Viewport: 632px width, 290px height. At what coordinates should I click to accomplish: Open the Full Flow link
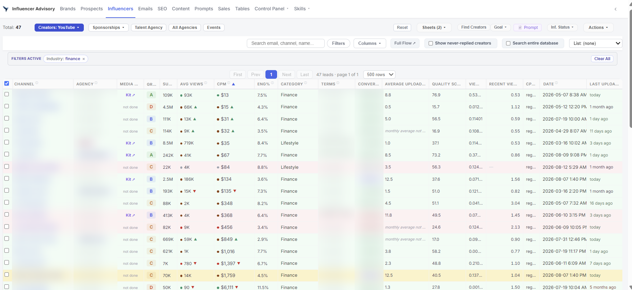coord(405,43)
